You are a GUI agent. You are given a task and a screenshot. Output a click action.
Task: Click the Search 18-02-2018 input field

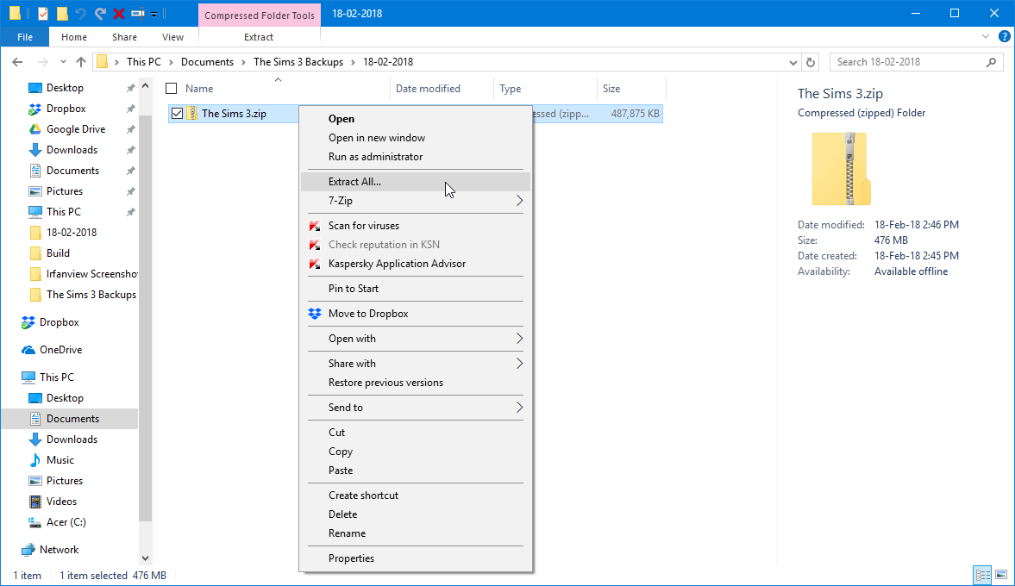(x=907, y=62)
